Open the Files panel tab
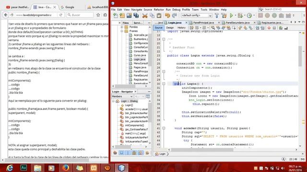The height and width of the screenshot is (172, 307). point(126,23)
